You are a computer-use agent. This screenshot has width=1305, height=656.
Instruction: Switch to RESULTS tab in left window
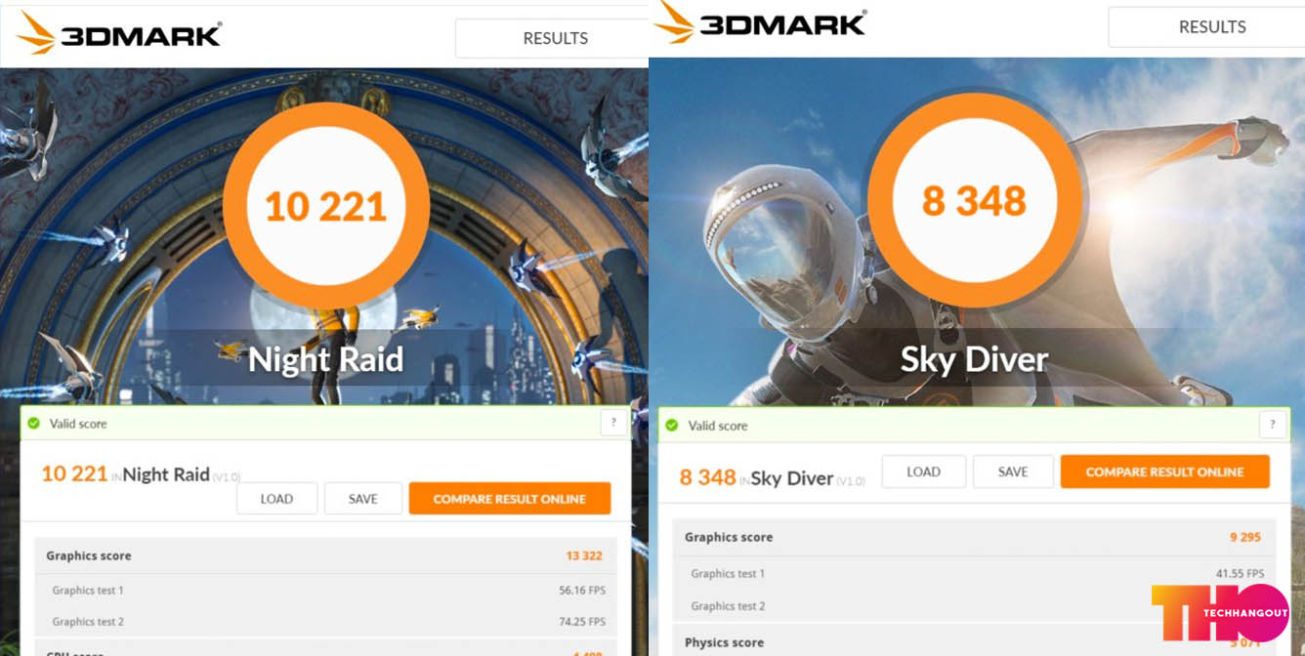pyautogui.click(x=555, y=38)
